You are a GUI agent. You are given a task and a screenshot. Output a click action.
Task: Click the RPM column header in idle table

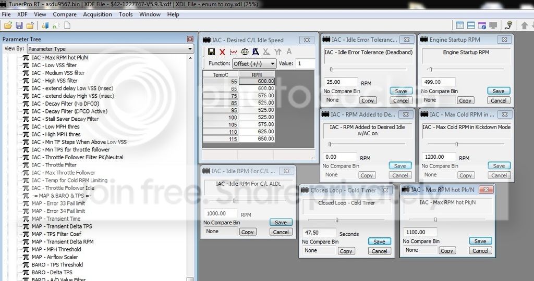[x=257, y=74]
